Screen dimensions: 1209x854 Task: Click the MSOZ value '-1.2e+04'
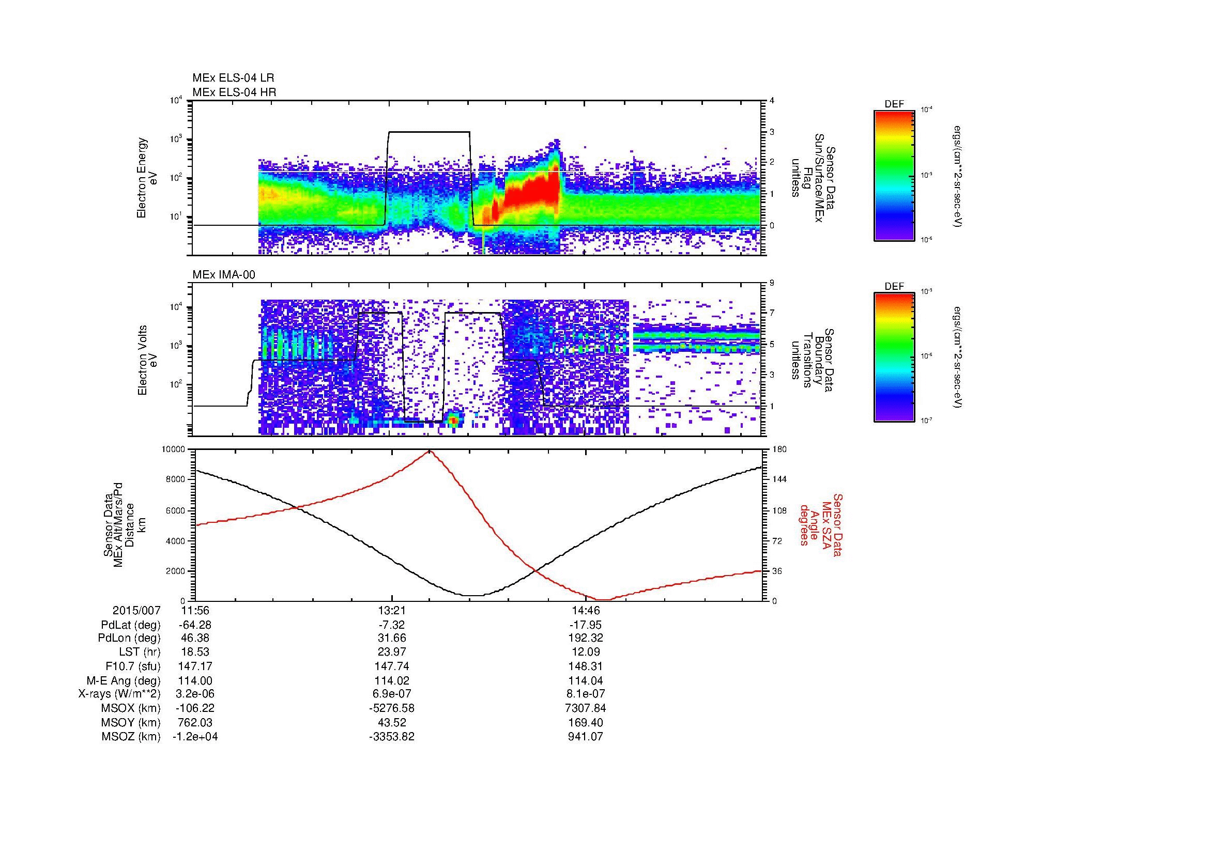click(195, 737)
